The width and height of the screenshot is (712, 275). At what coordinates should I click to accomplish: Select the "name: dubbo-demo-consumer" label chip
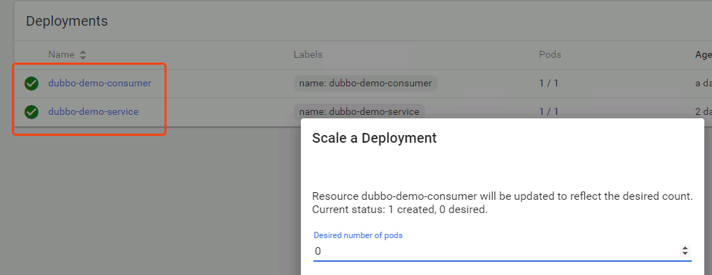pyautogui.click(x=366, y=84)
